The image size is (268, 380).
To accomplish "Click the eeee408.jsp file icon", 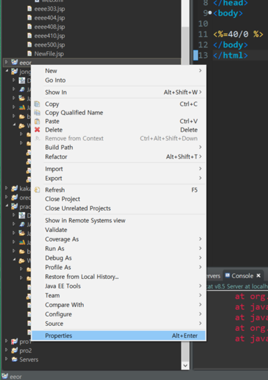I will (x=30, y=27).
